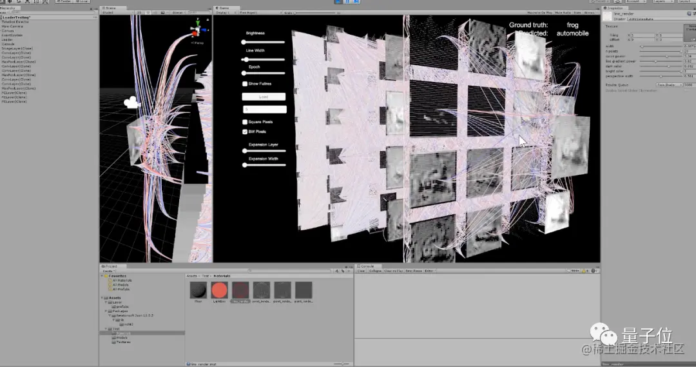Screen dimensions: 696x367
Task: Select Canvas object in Hierarchy
Action: click(x=8, y=31)
